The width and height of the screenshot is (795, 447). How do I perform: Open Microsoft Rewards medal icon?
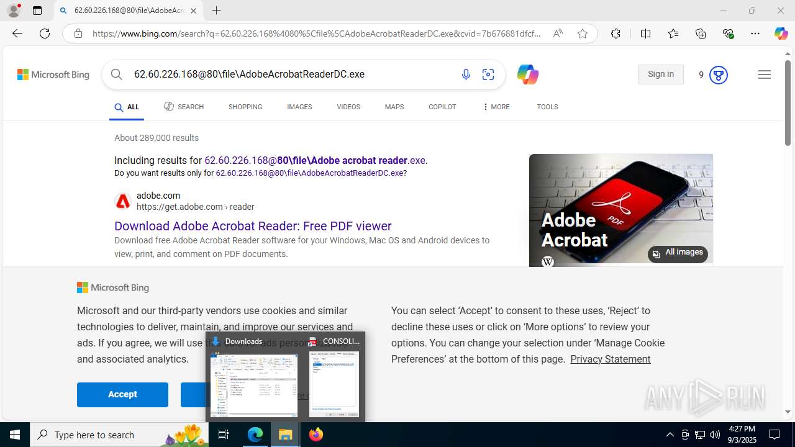718,74
